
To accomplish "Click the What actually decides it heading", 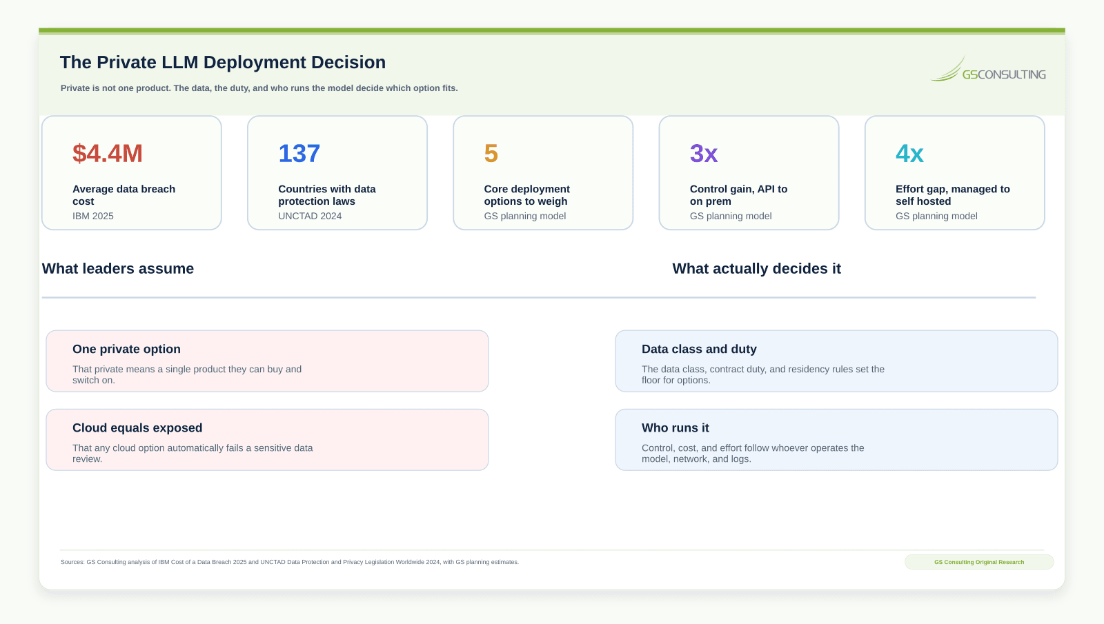I will pyautogui.click(x=757, y=269).
